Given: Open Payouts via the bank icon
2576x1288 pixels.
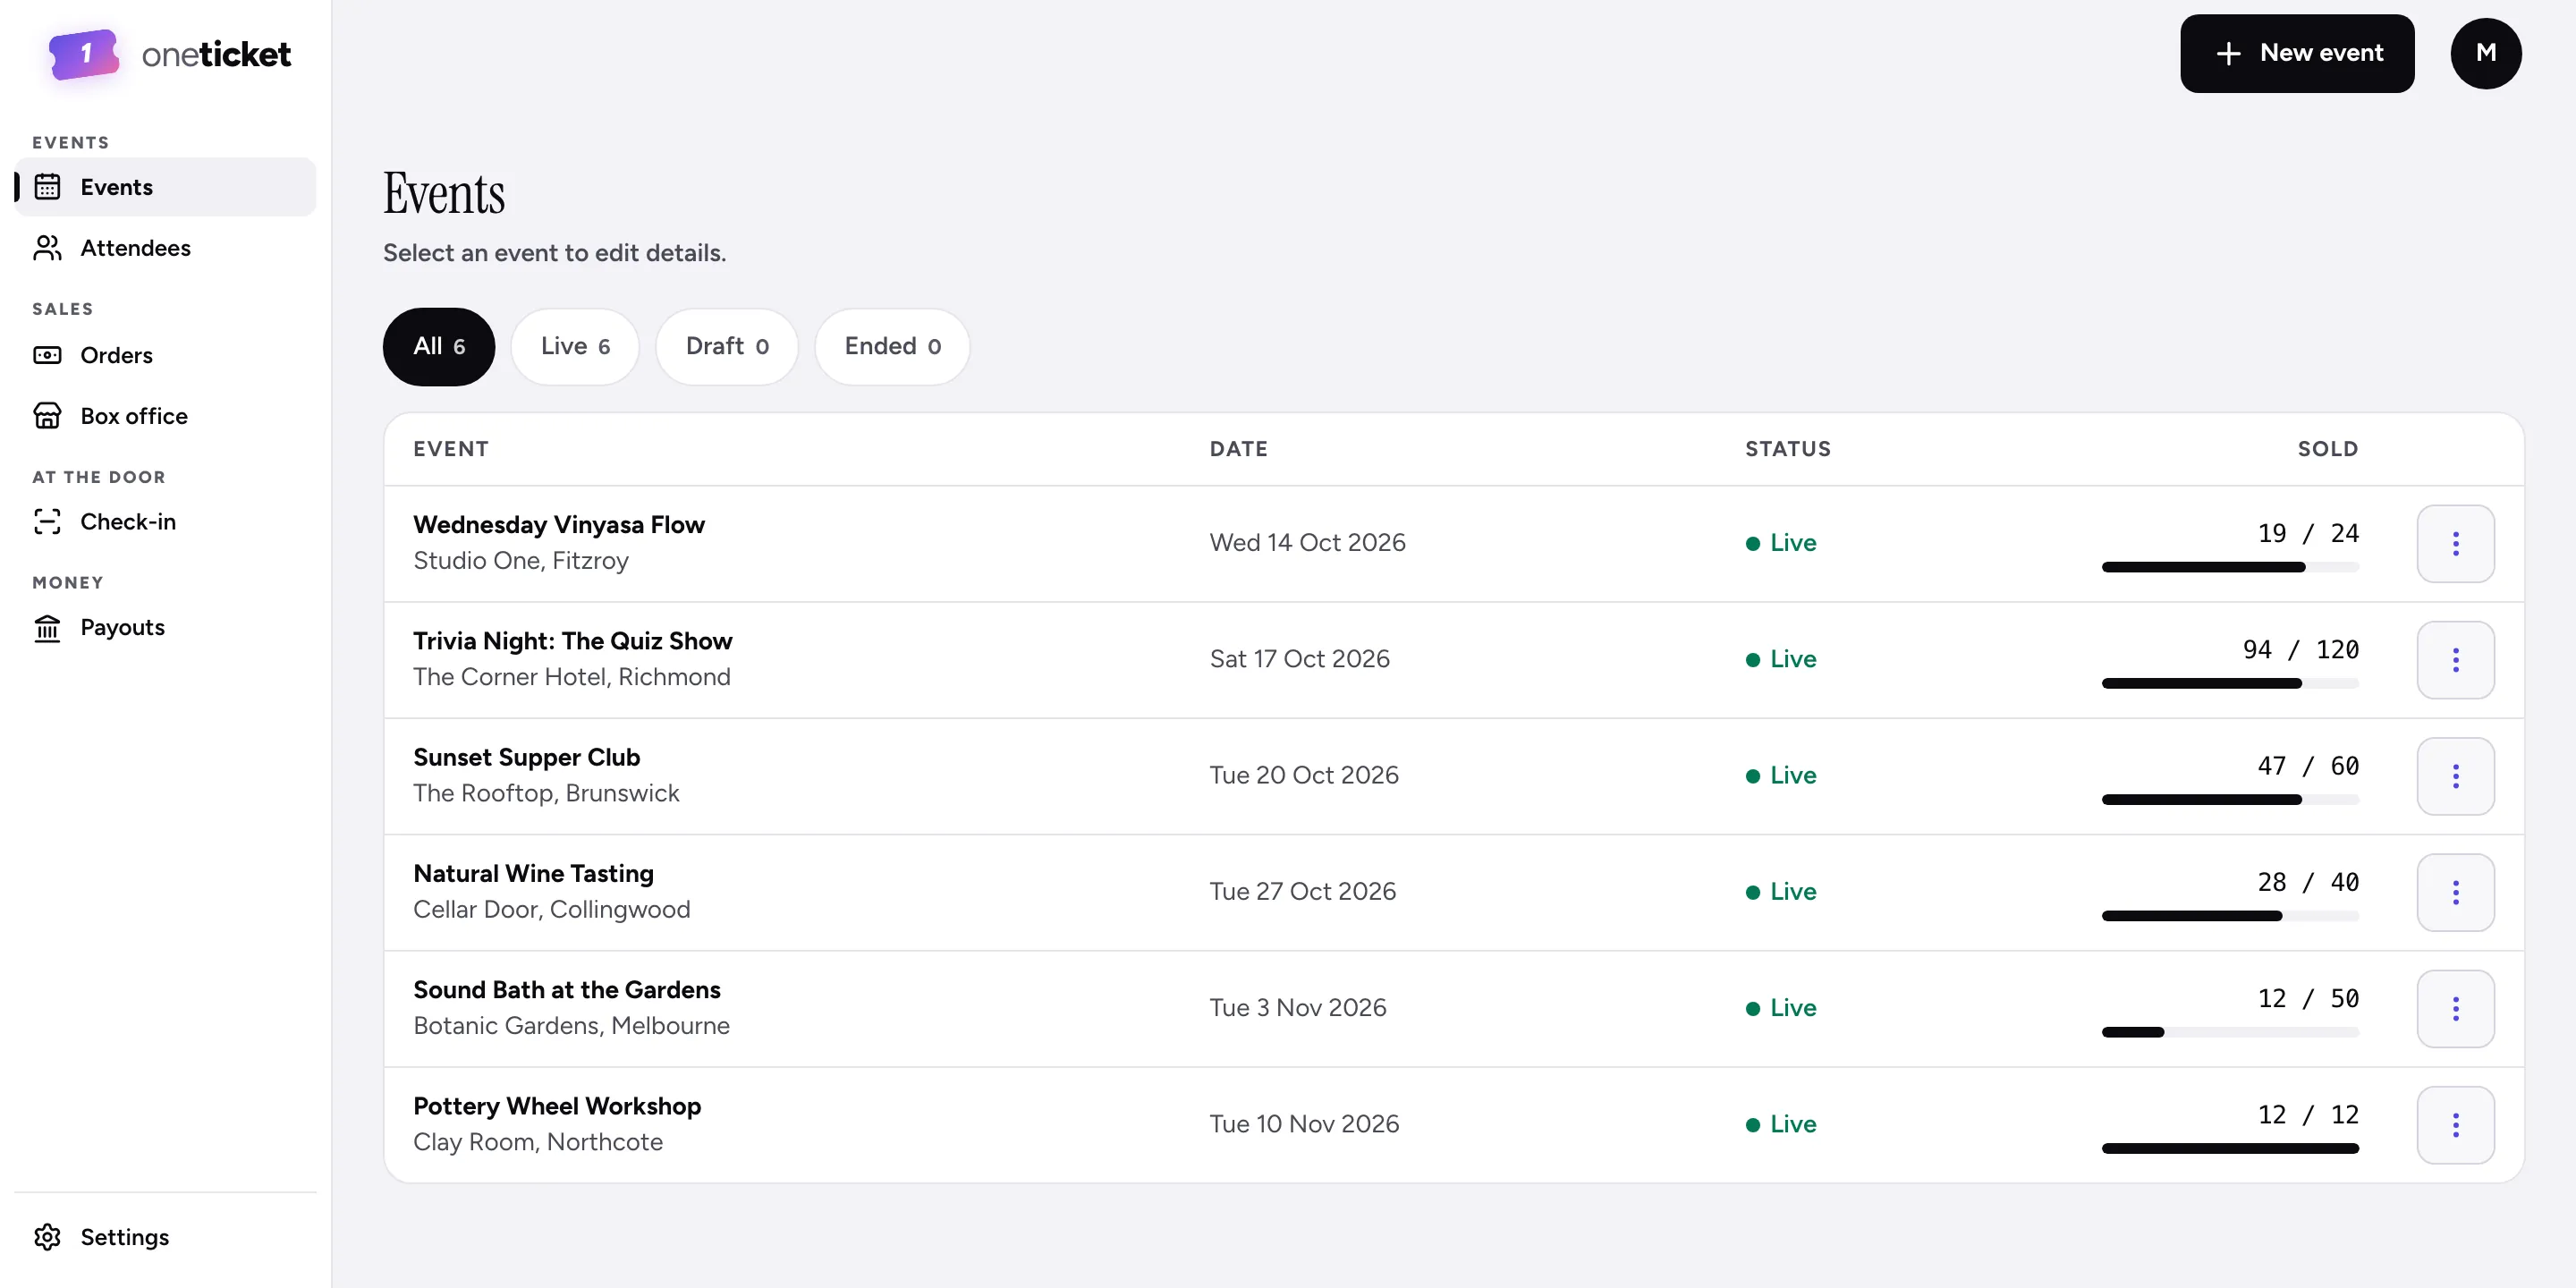Looking at the screenshot, I should click(x=47, y=628).
